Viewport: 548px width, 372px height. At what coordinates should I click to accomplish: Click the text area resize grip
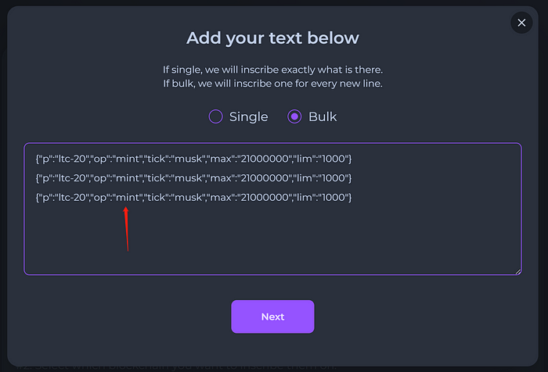517,271
